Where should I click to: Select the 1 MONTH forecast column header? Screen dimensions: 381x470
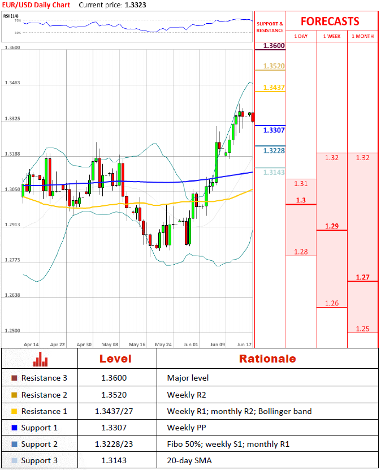click(362, 36)
